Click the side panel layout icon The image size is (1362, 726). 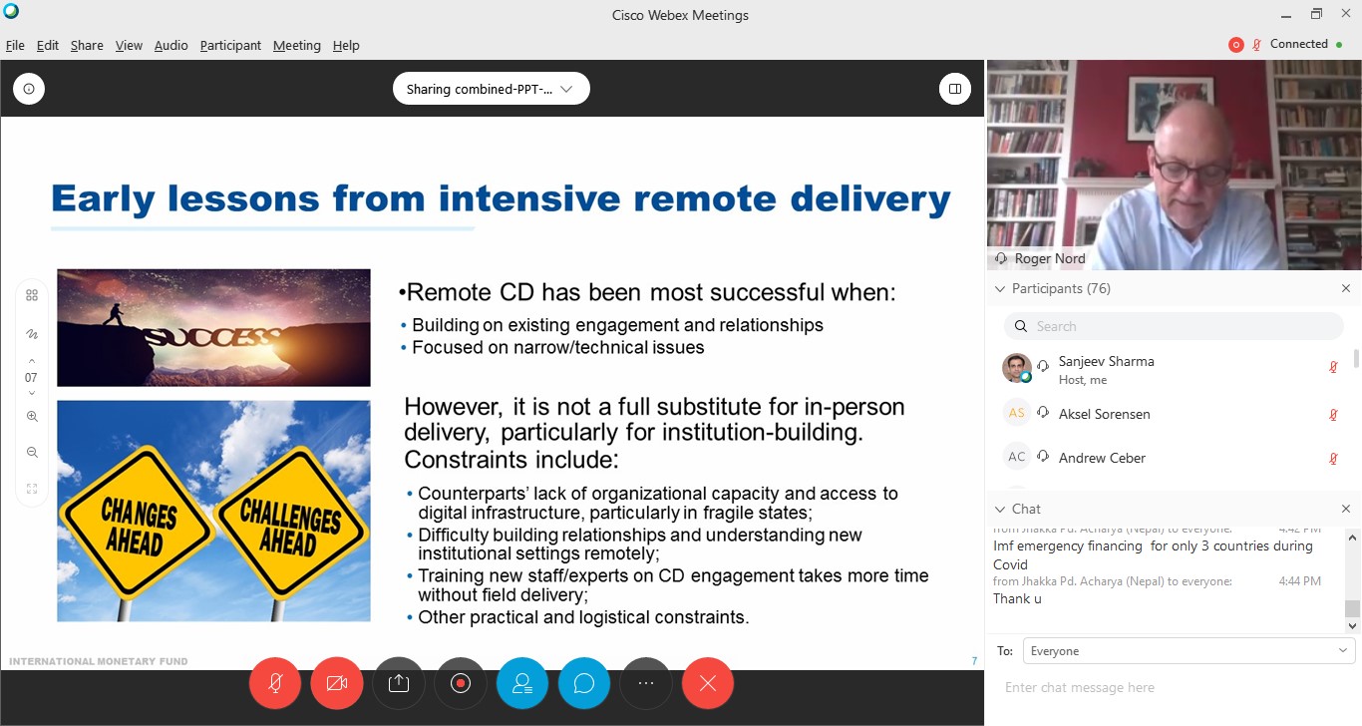[x=955, y=89]
